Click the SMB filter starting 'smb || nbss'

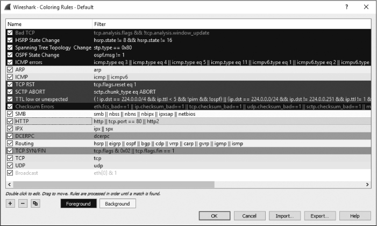point(145,114)
